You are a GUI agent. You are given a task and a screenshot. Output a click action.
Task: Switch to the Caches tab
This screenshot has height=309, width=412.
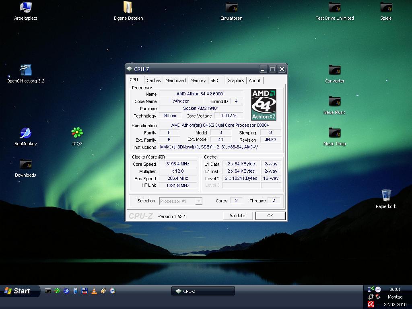coord(153,80)
